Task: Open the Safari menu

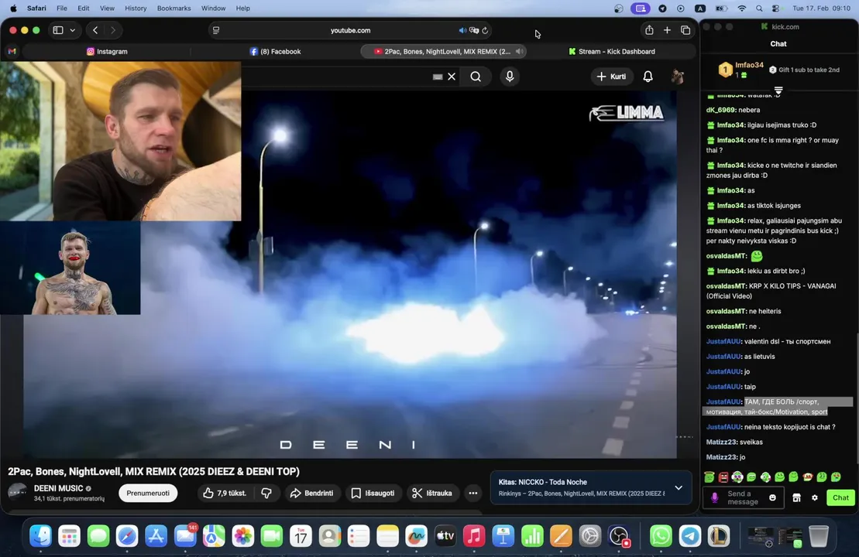Action: (36, 9)
